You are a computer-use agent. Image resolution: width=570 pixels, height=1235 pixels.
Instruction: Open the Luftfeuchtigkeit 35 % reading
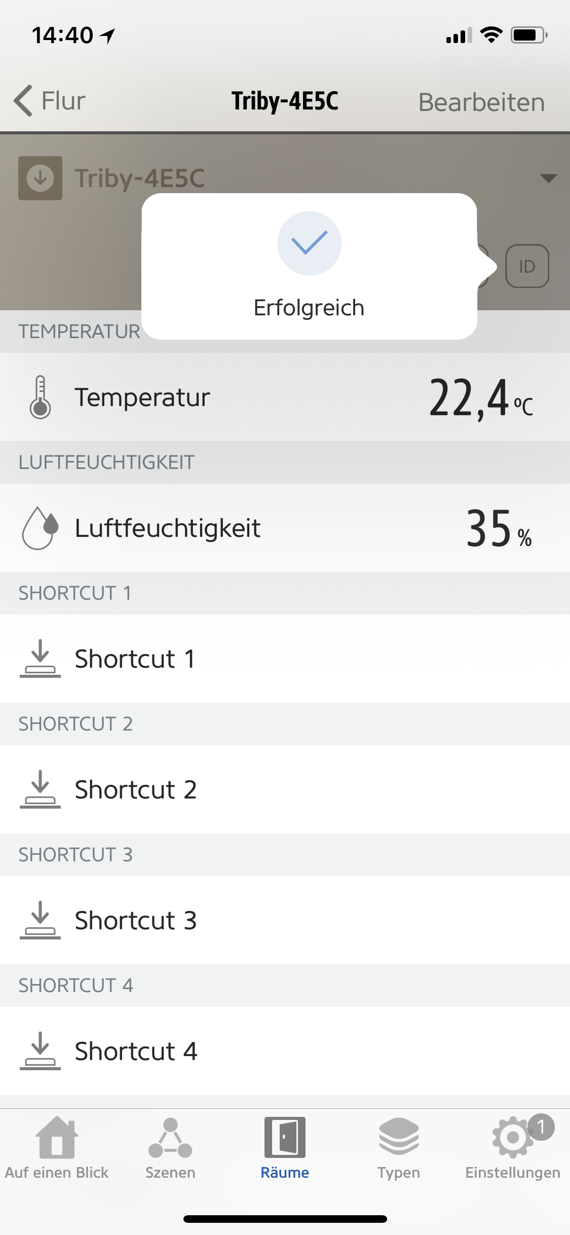(x=499, y=529)
